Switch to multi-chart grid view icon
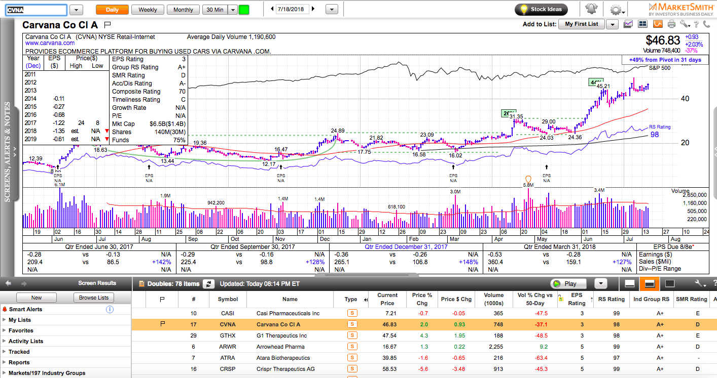717x378 pixels. coord(643,24)
